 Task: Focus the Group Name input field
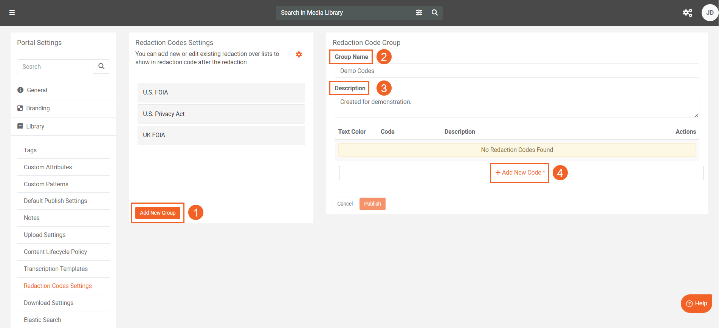click(517, 71)
